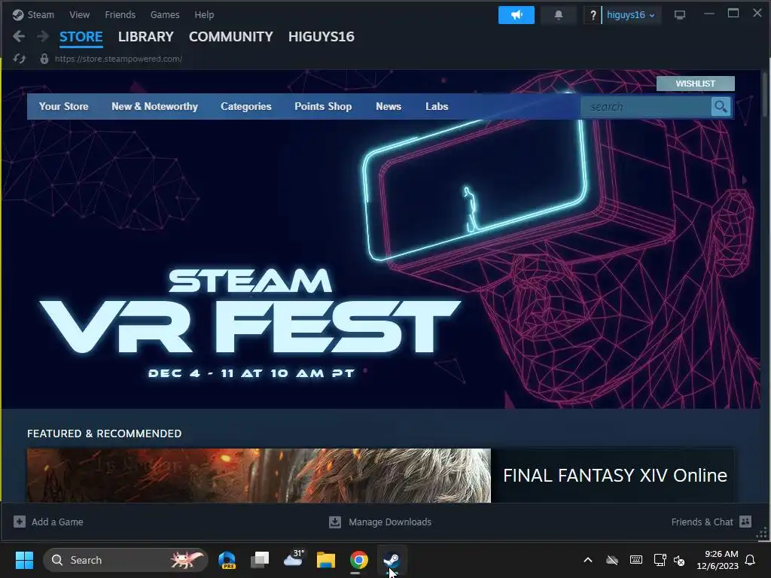Image resolution: width=771 pixels, height=578 pixels.
Task: Switch to Big Picture mode icon
Action: pyautogui.click(x=680, y=15)
